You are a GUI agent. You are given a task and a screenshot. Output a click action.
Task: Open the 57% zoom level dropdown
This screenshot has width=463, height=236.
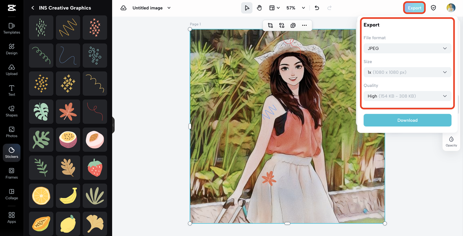coord(296,8)
